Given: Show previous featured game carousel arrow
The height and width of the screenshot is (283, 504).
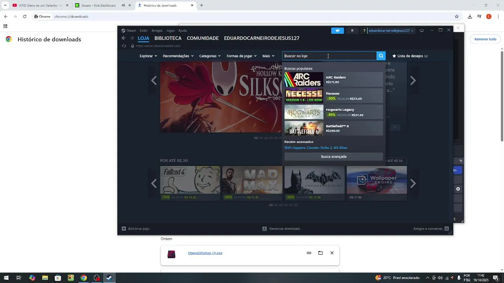Looking at the screenshot, I should coord(154,81).
